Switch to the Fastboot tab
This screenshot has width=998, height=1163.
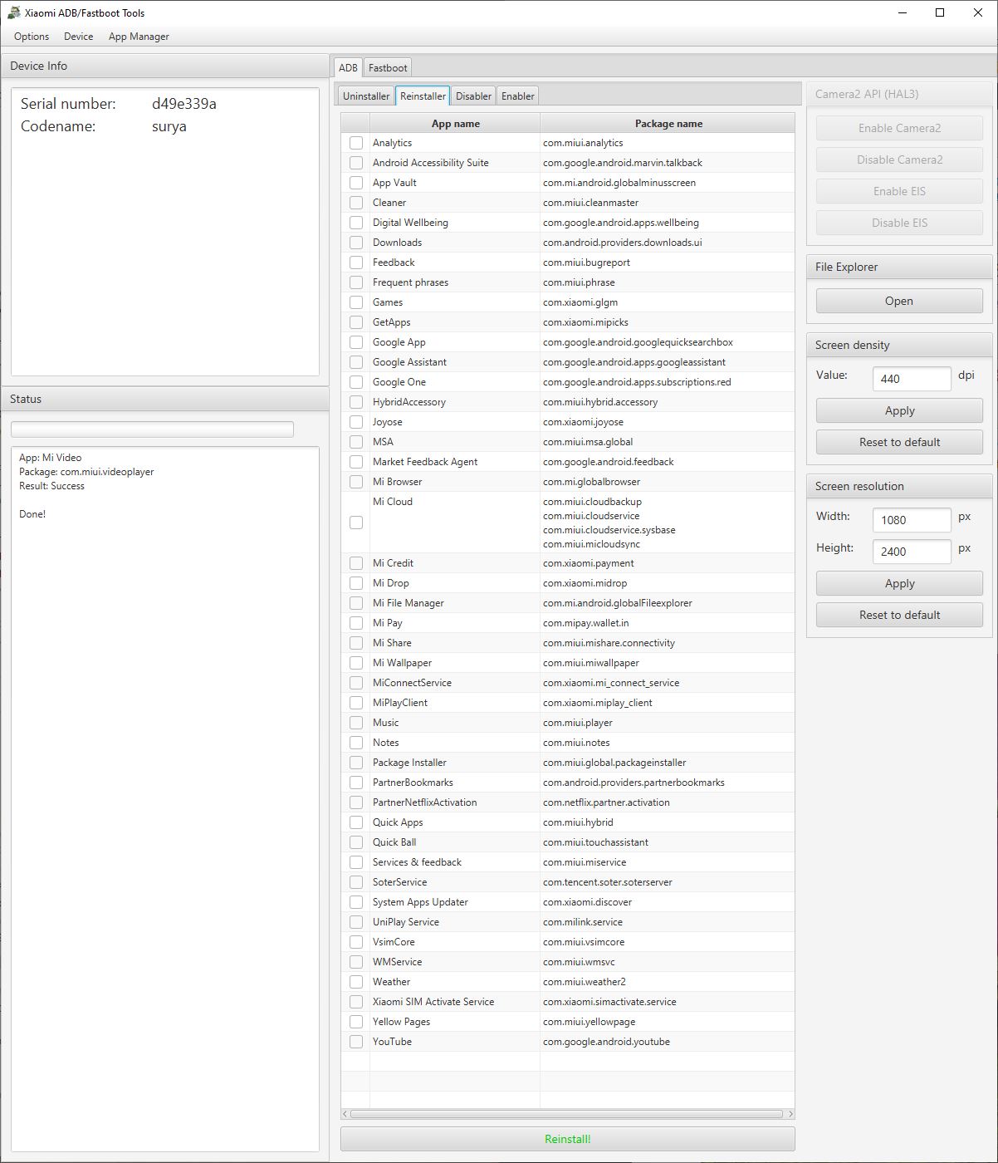tap(388, 67)
